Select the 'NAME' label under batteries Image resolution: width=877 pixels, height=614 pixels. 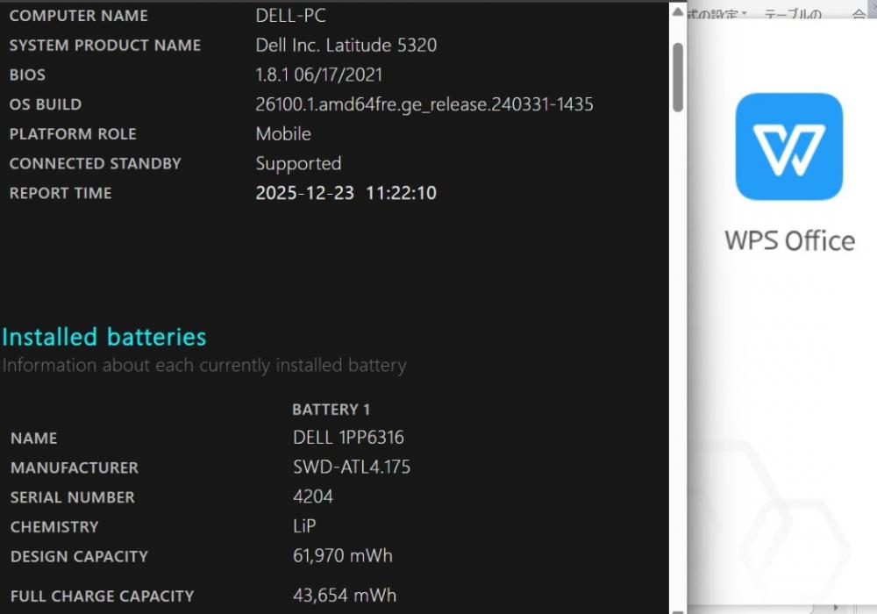33,439
